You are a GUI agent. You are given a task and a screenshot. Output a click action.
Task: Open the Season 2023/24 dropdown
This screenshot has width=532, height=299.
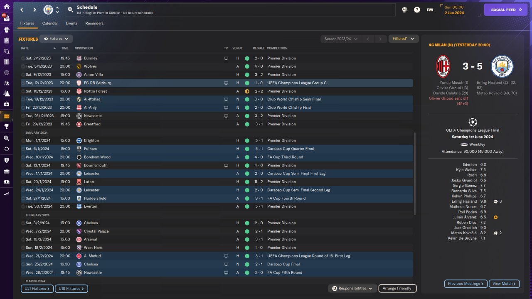pyautogui.click(x=340, y=39)
